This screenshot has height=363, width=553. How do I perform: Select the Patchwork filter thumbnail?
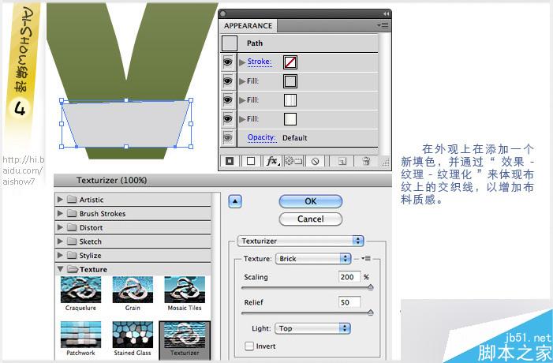tap(80, 335)
